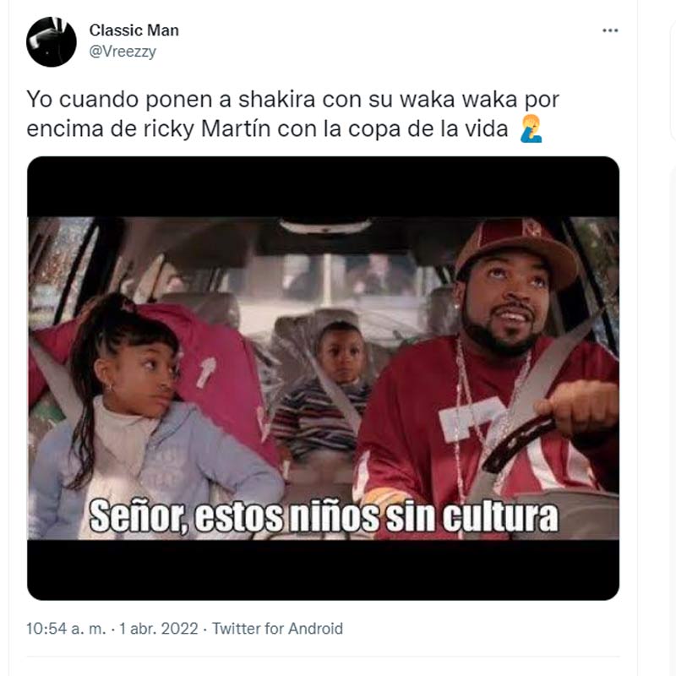Open the tweet's three-dot more options menu

tap(610, 30)
